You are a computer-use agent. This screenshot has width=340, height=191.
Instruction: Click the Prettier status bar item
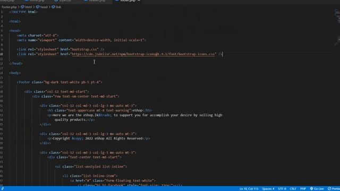[334, 189]
